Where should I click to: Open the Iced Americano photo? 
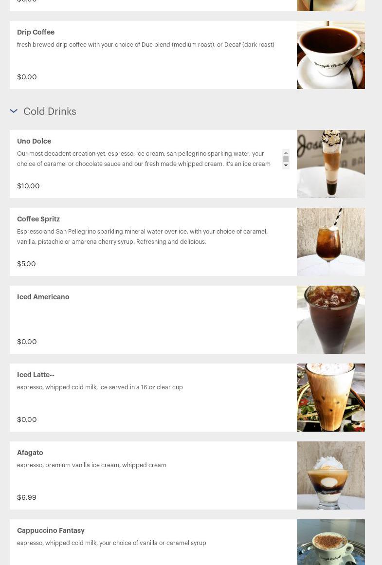330,320
